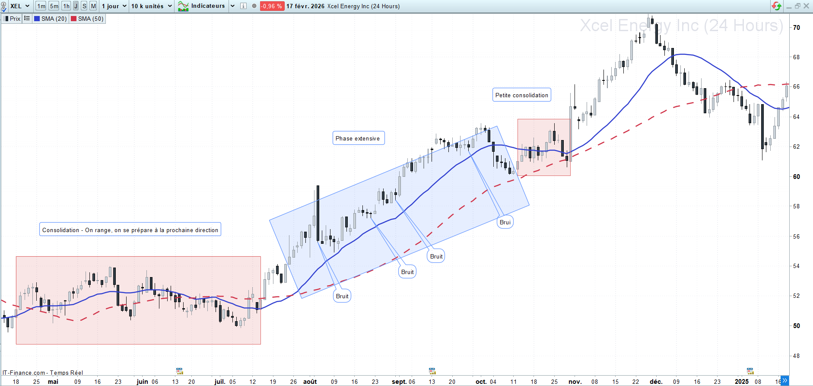This screenshot has height=386, width=813.
Task: Switch to the 1h timeframe
Action: click(x=66, y=6)
